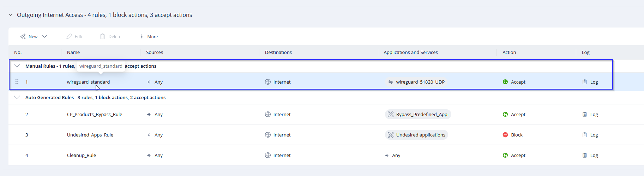Open the More actions menu
644x176 pixels.
149,36
